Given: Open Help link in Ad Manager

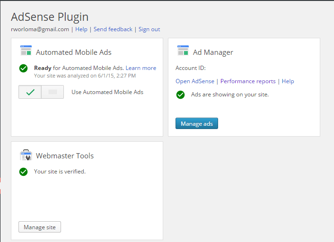Looking at the screenshot, I should pos(288,81).
